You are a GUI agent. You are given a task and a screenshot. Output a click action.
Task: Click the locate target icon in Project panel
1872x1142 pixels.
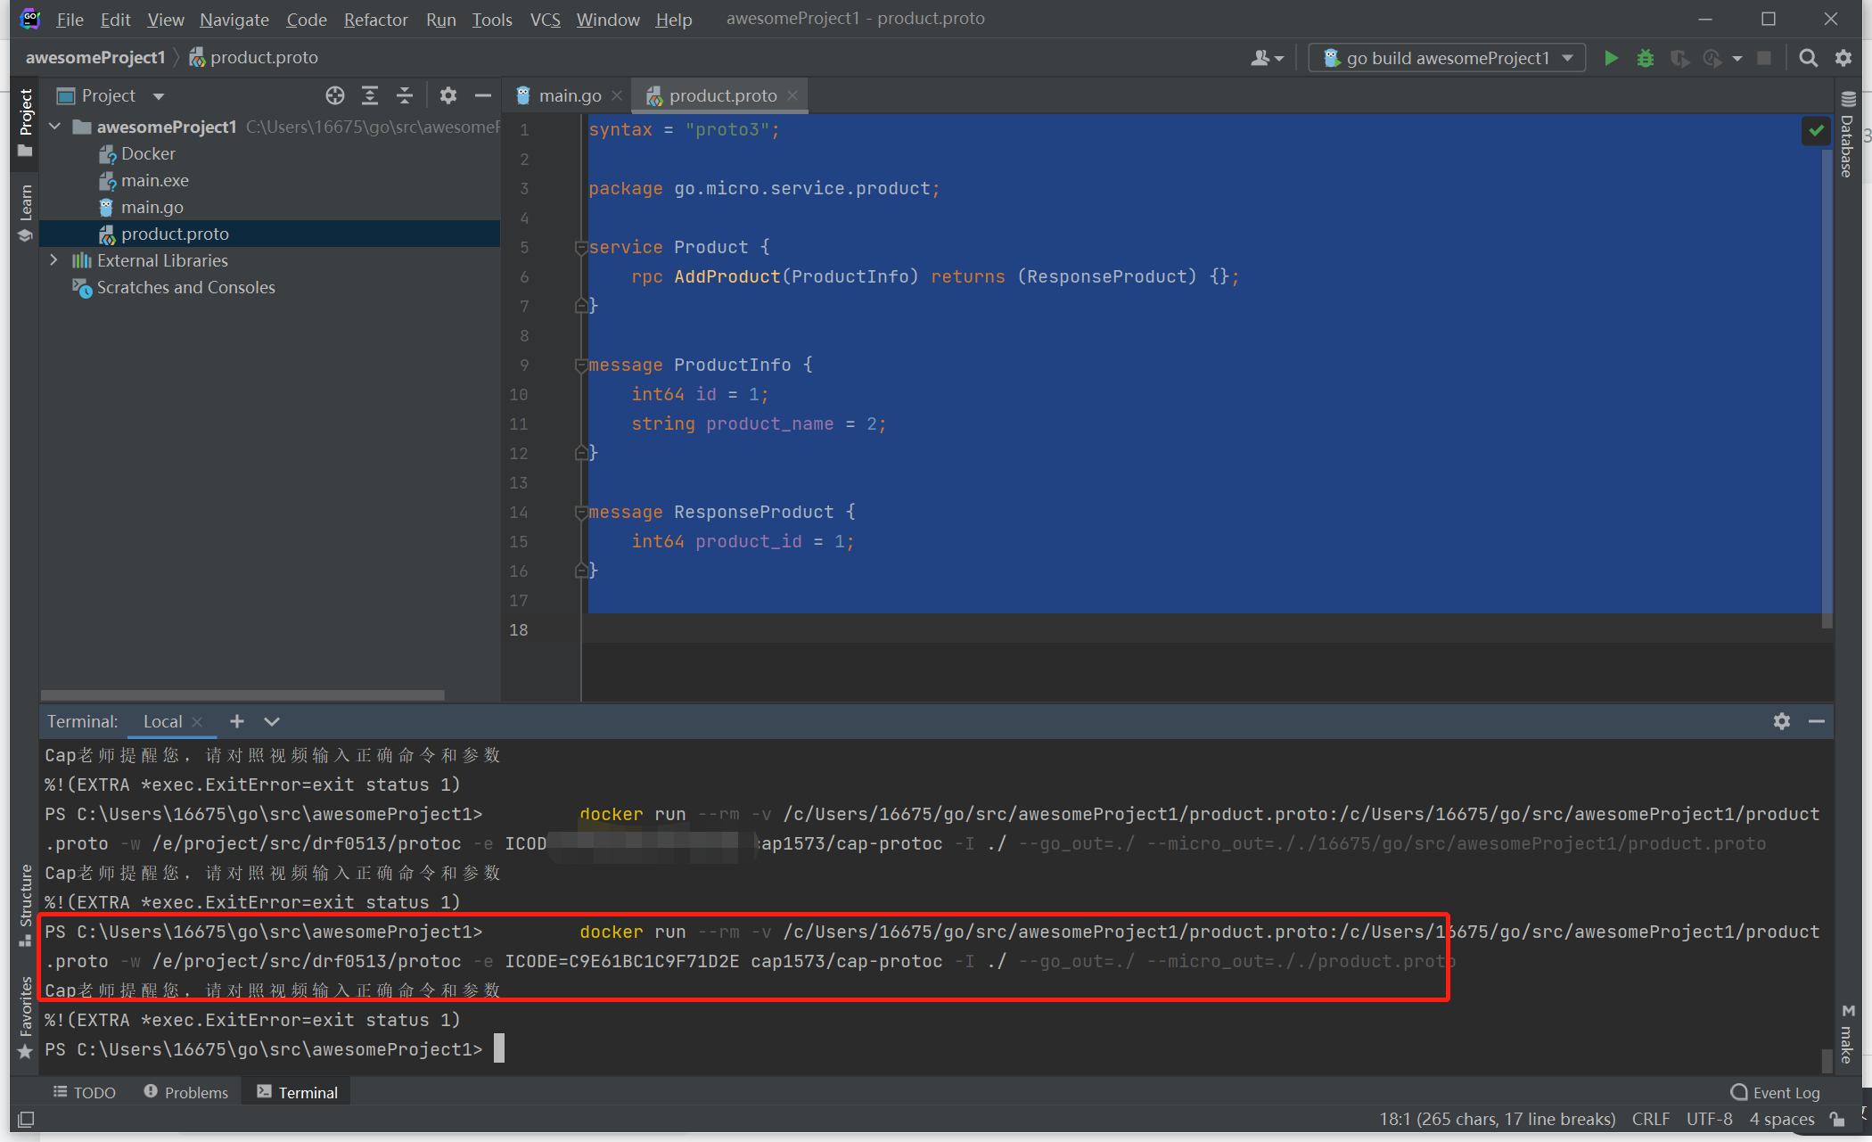coord(334,95)
